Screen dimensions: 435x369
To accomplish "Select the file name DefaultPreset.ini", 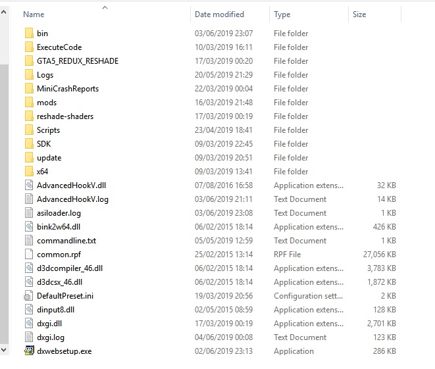I will (65, 296).
